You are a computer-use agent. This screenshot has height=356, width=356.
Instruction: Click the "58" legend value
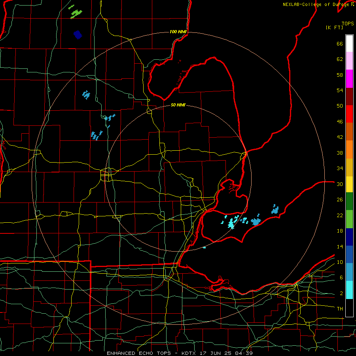coord(340,75)
